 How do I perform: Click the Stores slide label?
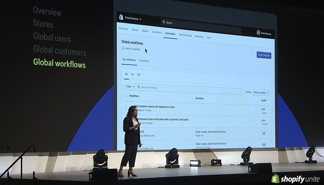point(43,23)
